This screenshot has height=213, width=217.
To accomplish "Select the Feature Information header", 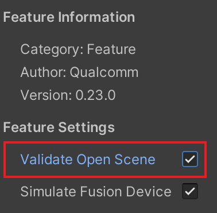I will point(69,17).
